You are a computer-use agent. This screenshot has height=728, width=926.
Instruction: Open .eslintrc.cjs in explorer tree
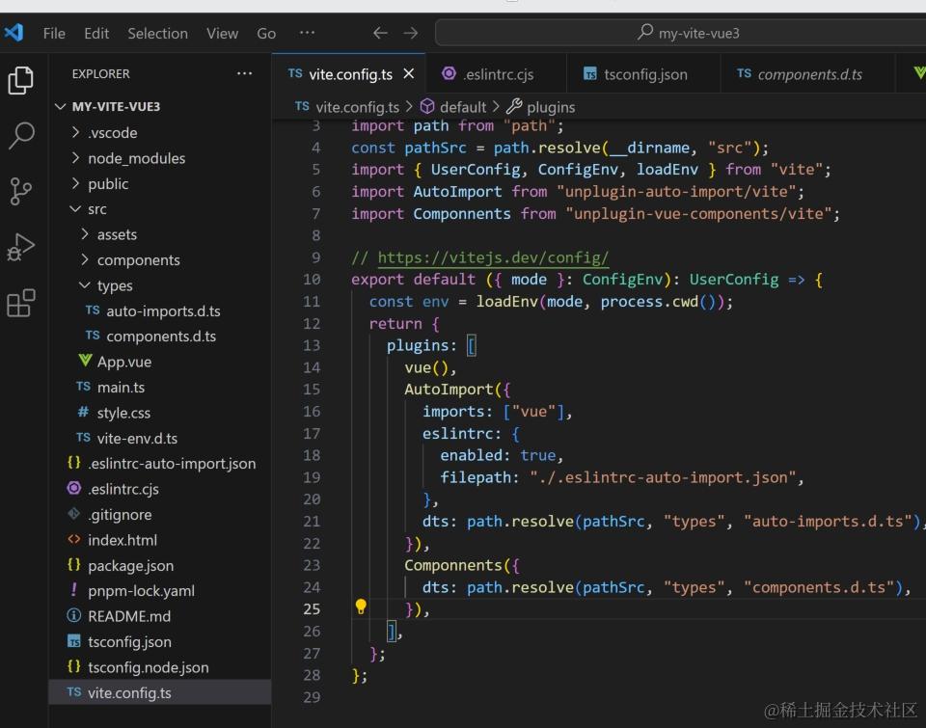pos(123,489)
